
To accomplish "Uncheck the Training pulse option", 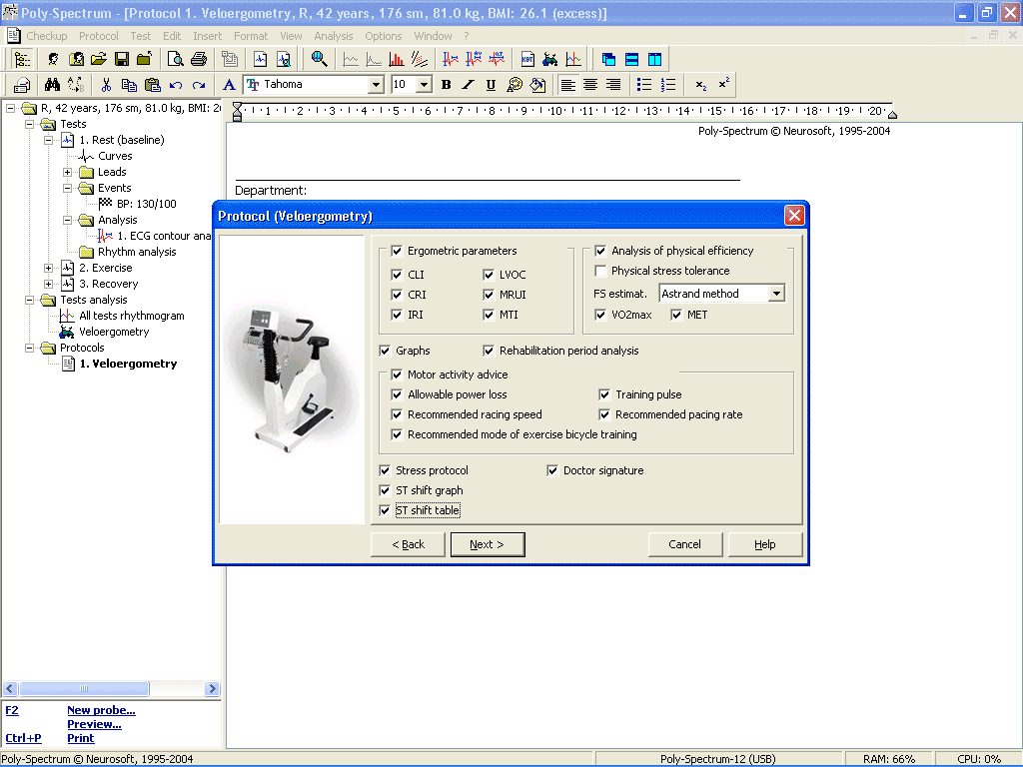I will coord(604,394).
